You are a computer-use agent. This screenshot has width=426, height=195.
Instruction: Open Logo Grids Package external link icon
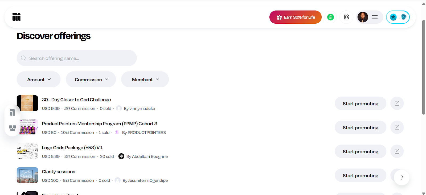397,151
